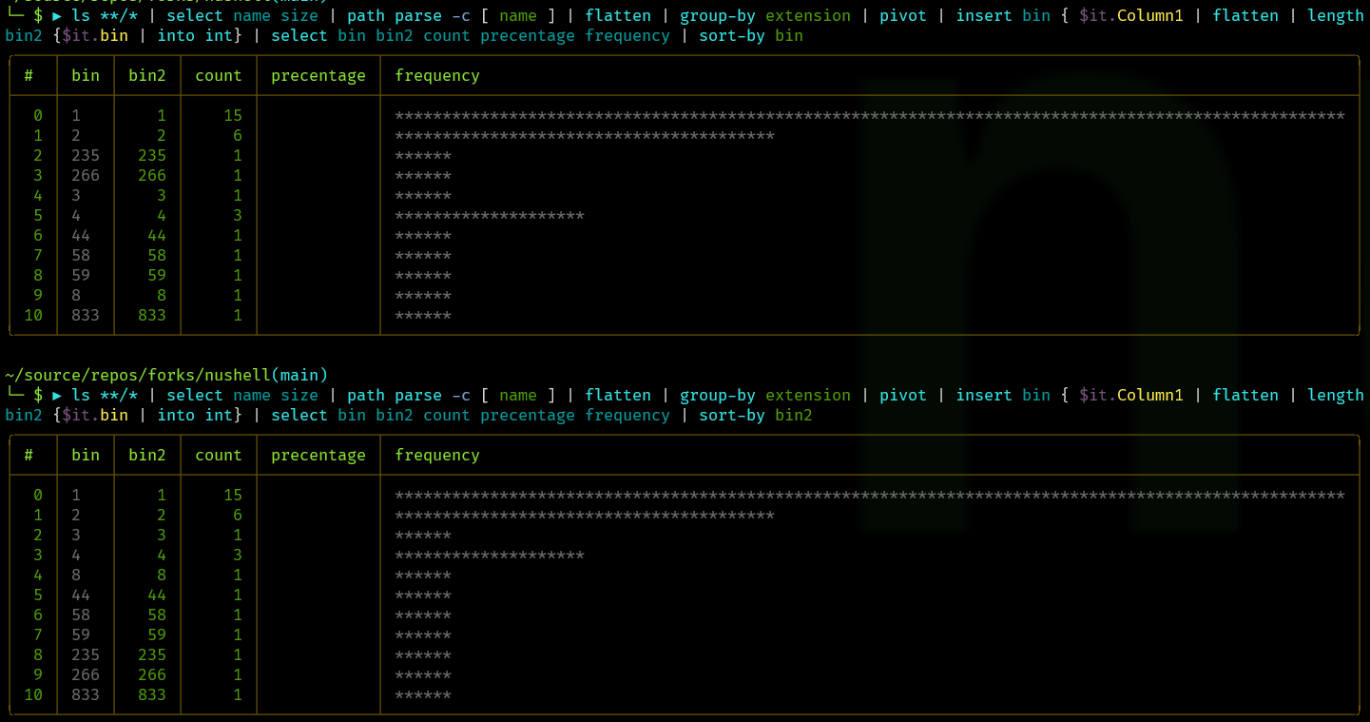Click the 'frequency' column header in top table

point(436,75)
